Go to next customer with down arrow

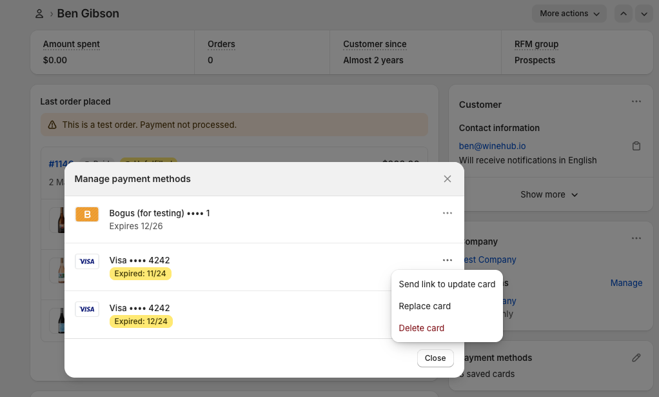click(644, 14)
